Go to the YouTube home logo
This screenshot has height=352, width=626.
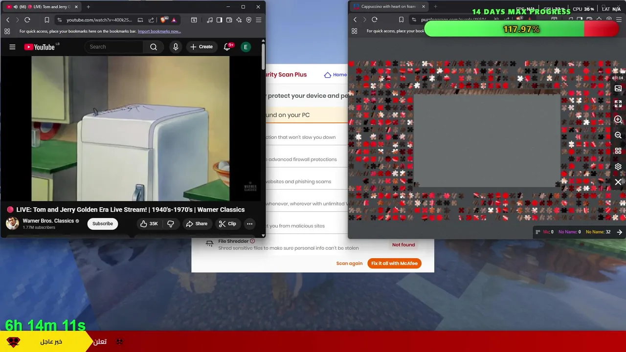click(39, 47)
